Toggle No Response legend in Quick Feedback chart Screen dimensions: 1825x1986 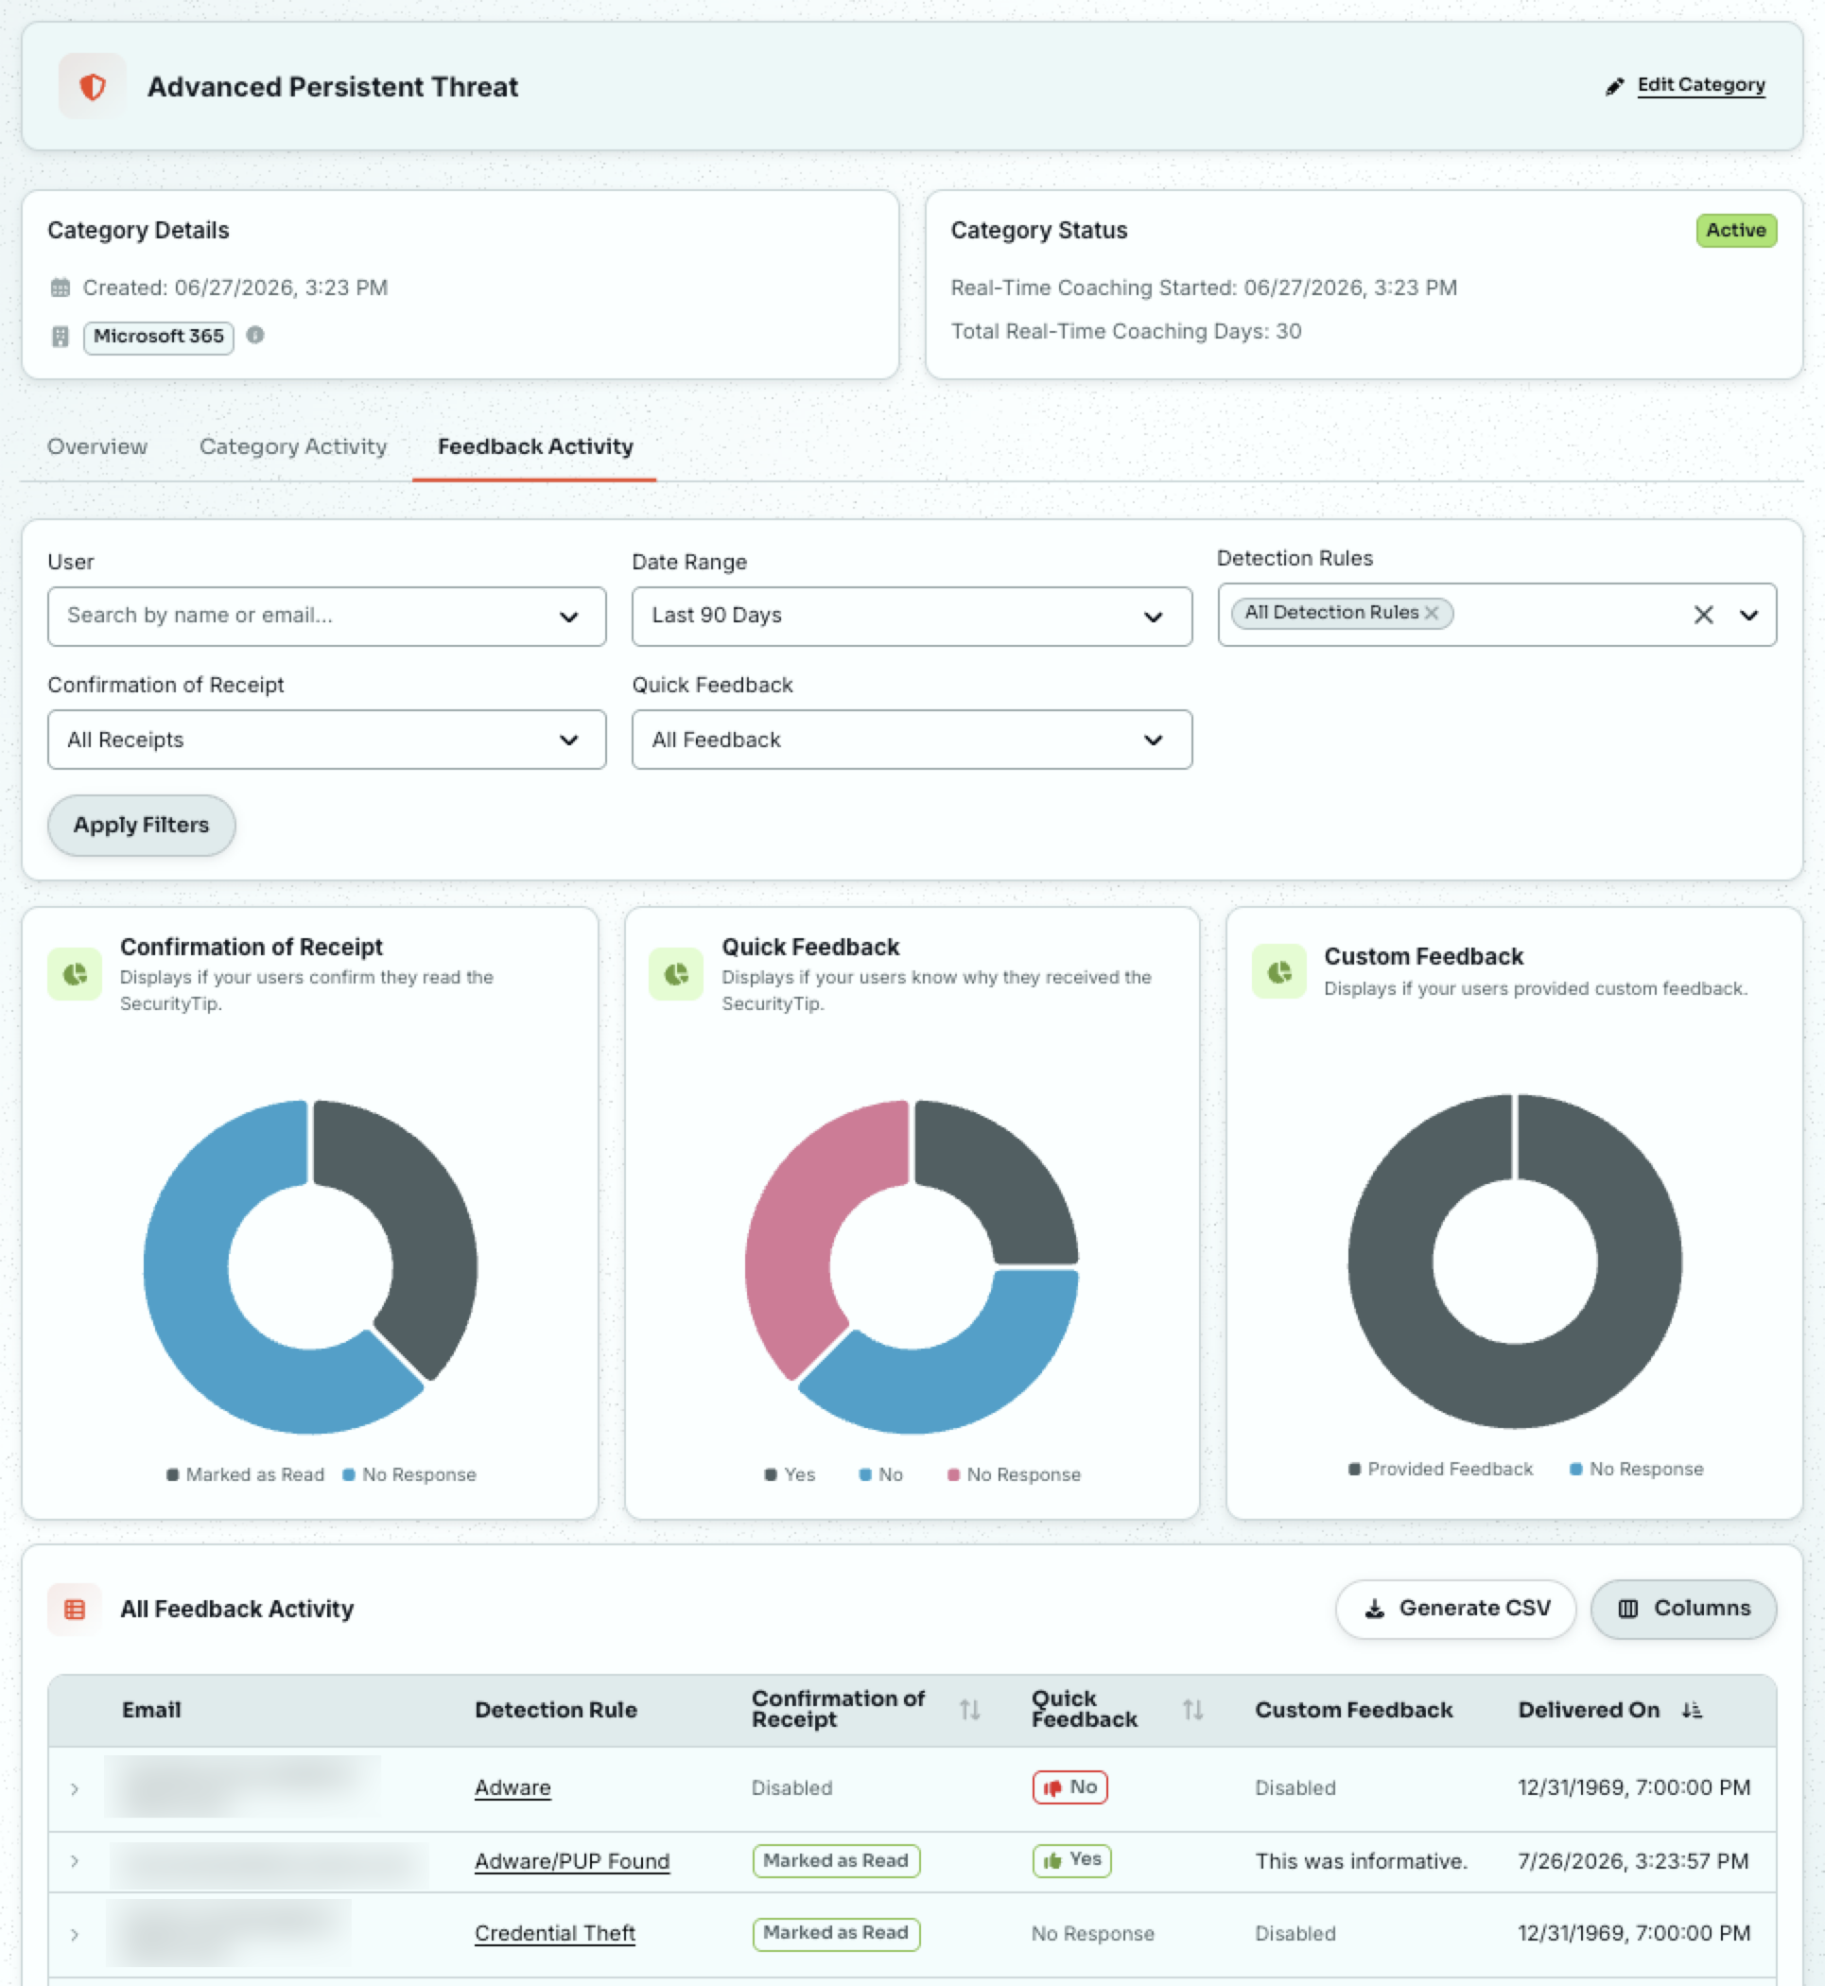point(1015,1474)
